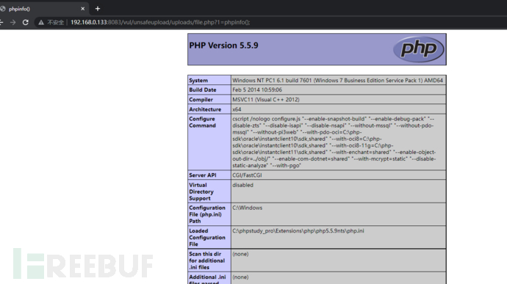Click the PHP Version 5.5.9 heading

tap(224, 45)
